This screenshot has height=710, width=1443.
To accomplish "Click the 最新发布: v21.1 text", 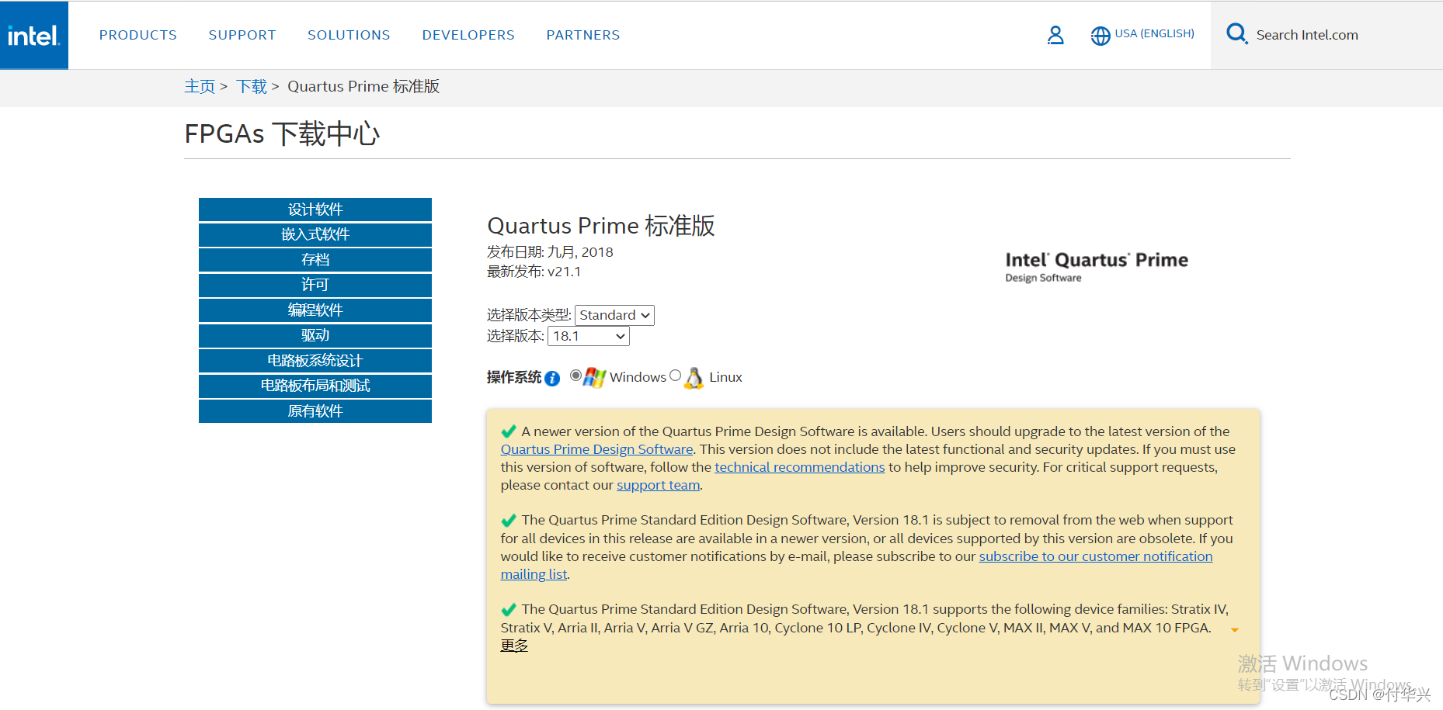I will (534, 272).
